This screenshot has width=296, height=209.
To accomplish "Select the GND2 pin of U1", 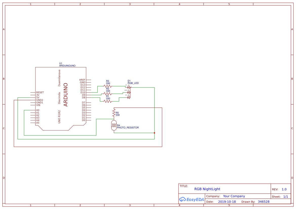I will pos(39,100).
